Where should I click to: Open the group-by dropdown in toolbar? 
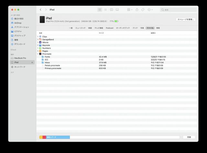click(x=130, y=10)
